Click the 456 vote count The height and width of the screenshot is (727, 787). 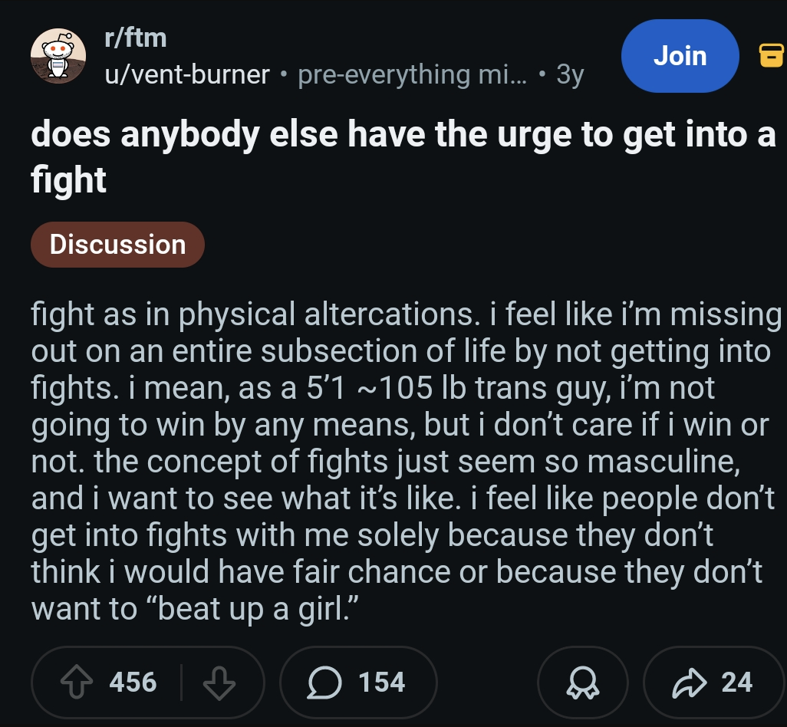point(133,682)
